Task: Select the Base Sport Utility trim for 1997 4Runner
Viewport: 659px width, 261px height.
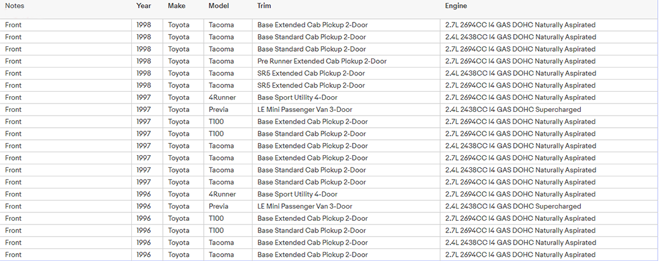Action: point(297,97)
